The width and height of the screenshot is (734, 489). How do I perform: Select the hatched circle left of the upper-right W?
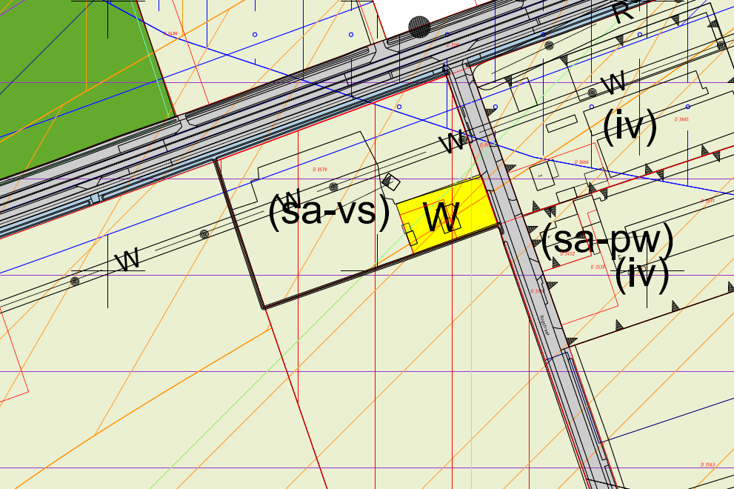tap(592, 93)
